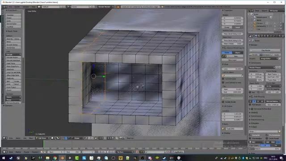Toggle the Render Border checkbox

tap(223, 102)
